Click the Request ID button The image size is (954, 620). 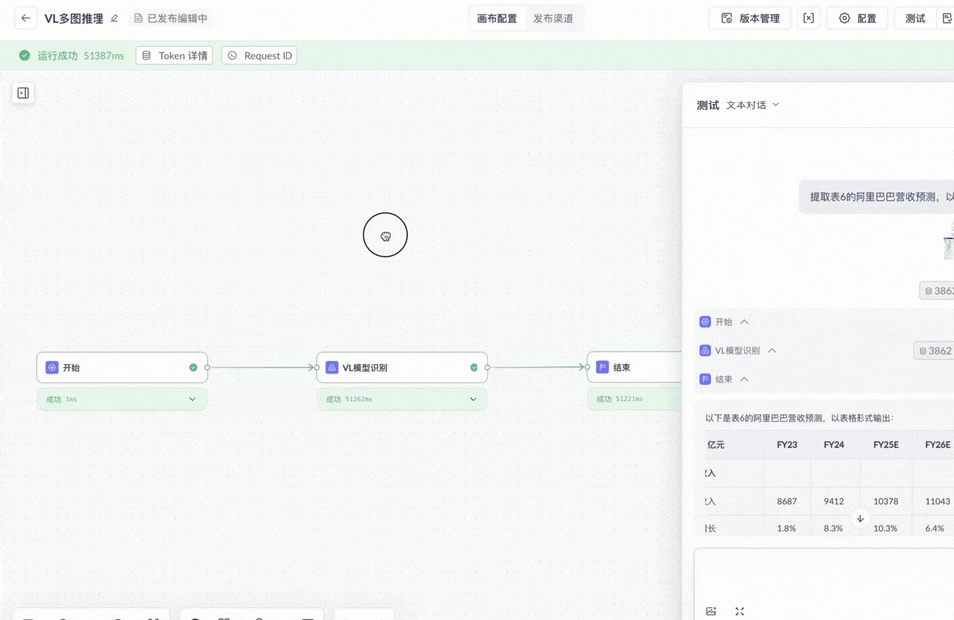(x=260, y=56)
